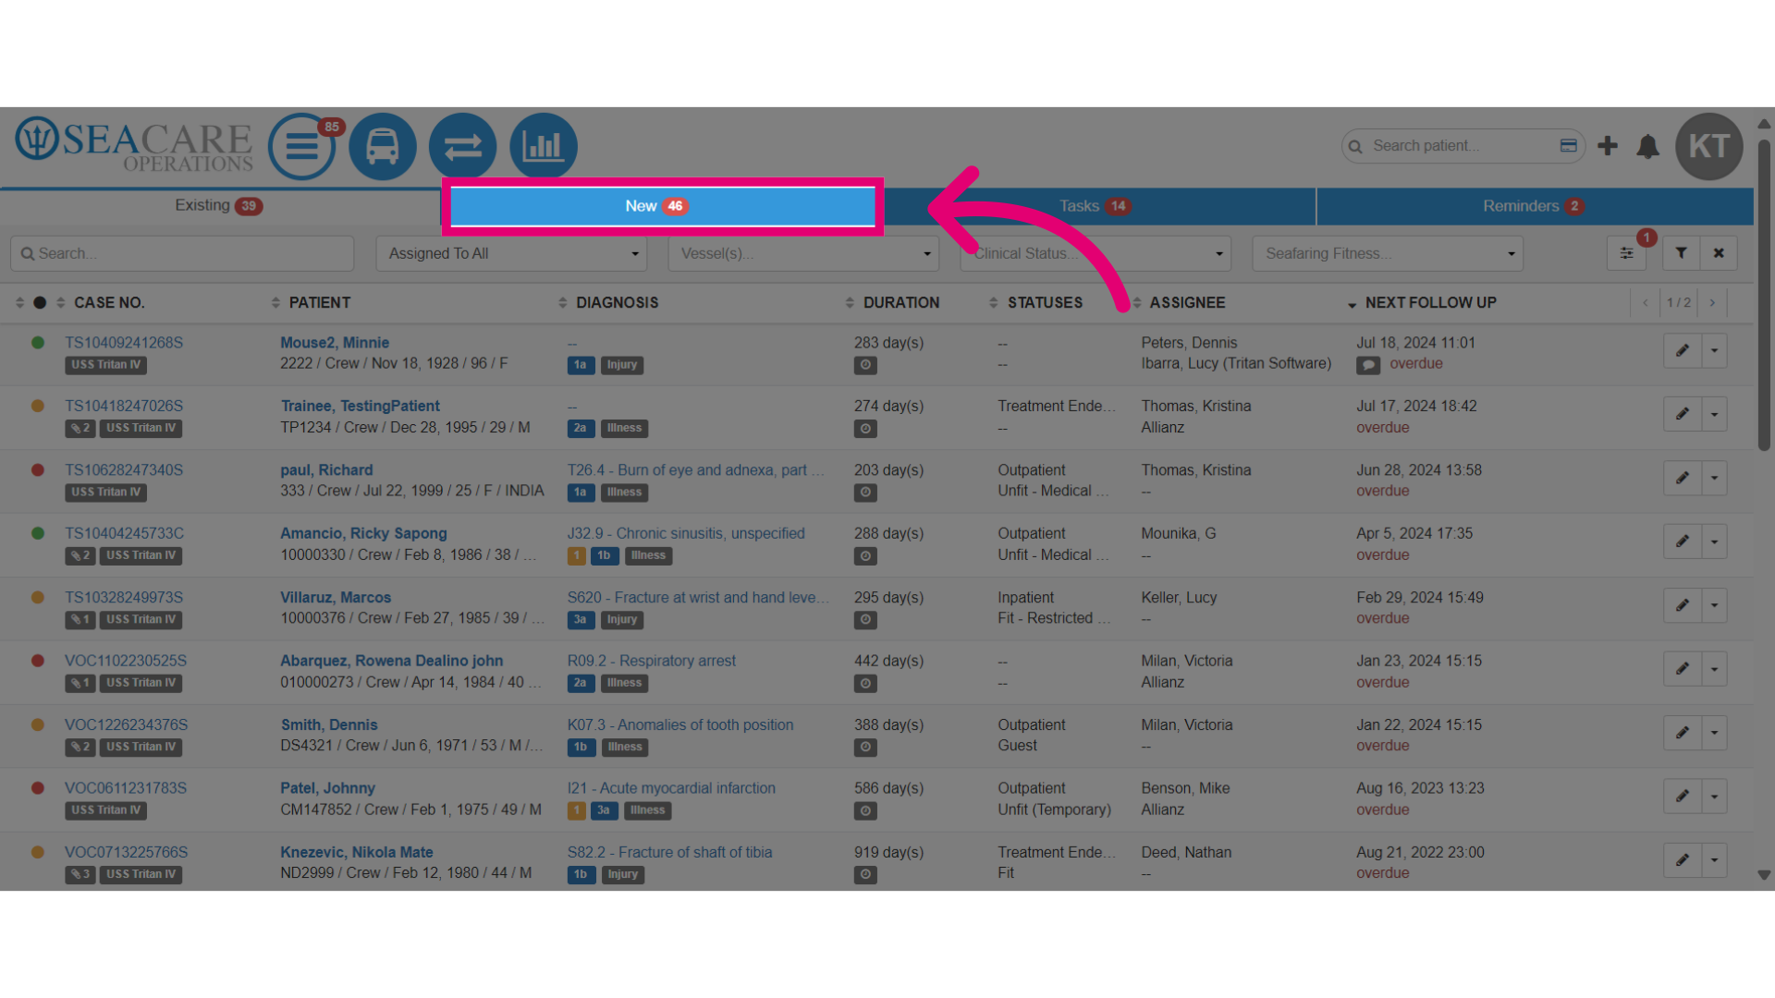Open patient link Patel, Johnny
Viewport: 1775px width, 998px height.
coord(327,788)
